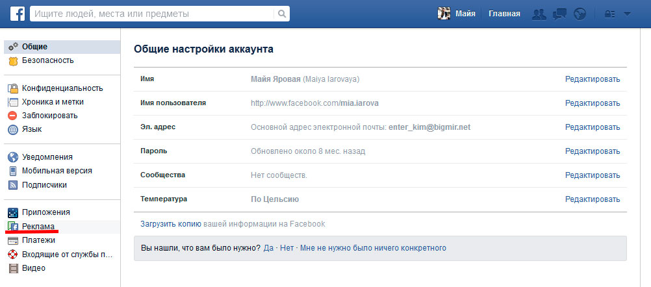Expand the account dropdown arrow

[x=627, y=14]
